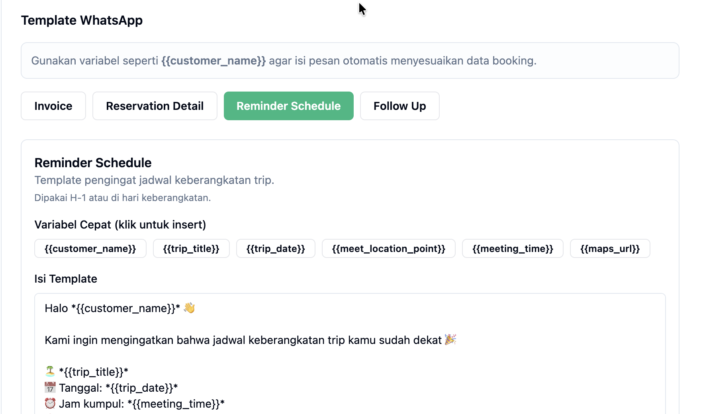Click the party popper emoji in template
The width and height of the screenshot is (701, 414).
[x=450, y=340]
